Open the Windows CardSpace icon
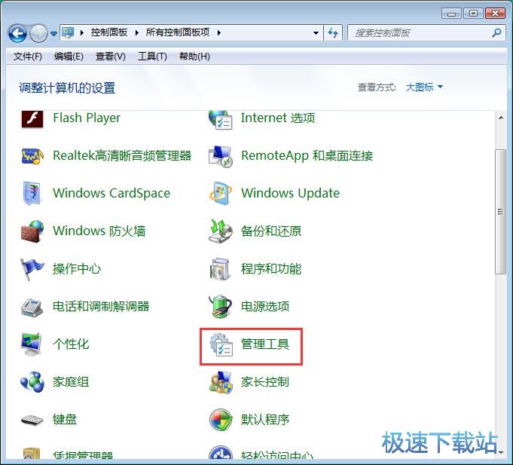 point(32,194)
